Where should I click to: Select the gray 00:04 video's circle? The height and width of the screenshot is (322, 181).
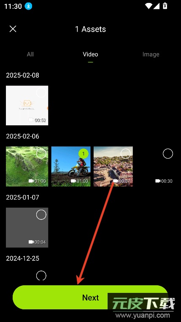click(x=41, y=215)
